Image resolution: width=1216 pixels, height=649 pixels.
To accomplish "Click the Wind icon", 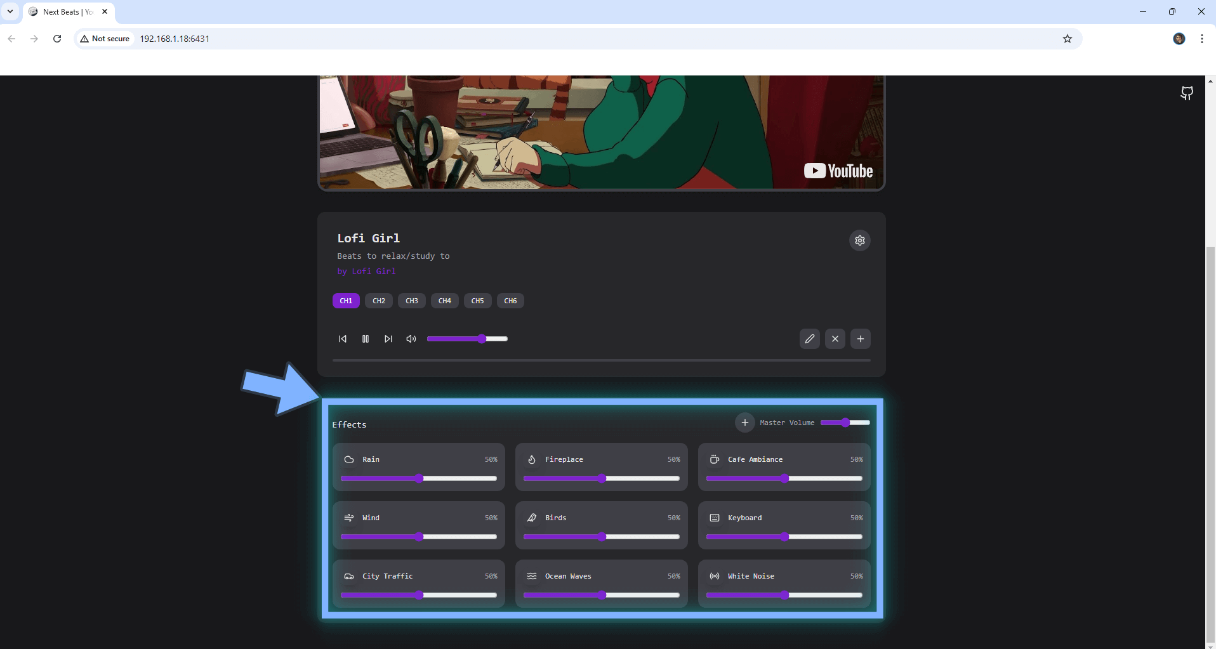I will click(x=349, y=518).
